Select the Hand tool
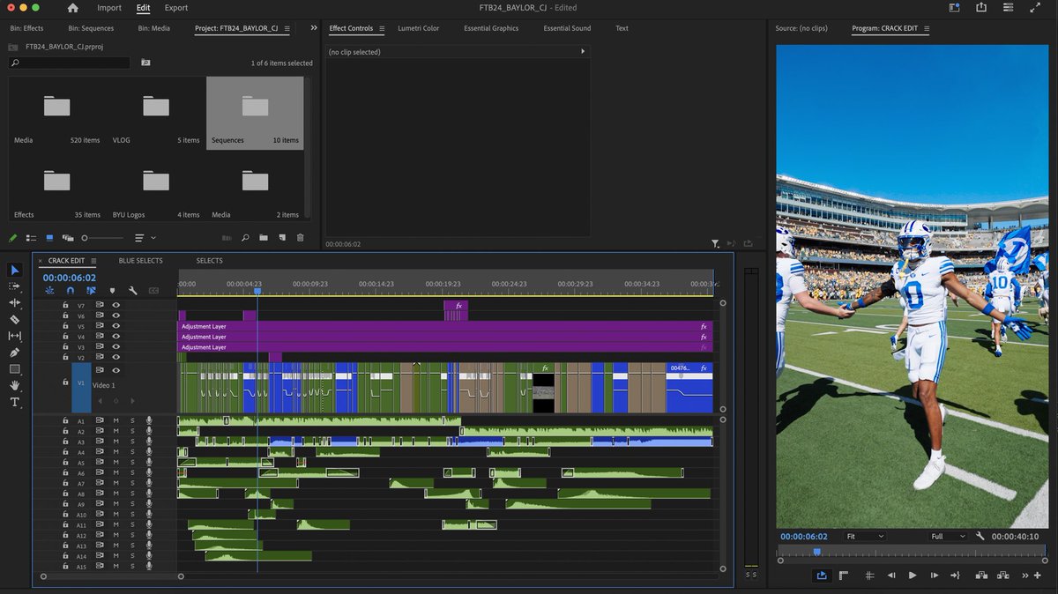1058x594 pixels. [15, 385]
